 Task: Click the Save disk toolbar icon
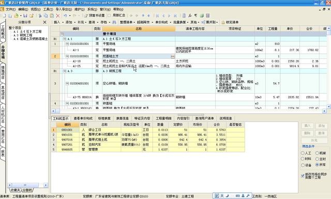point(25,16)
